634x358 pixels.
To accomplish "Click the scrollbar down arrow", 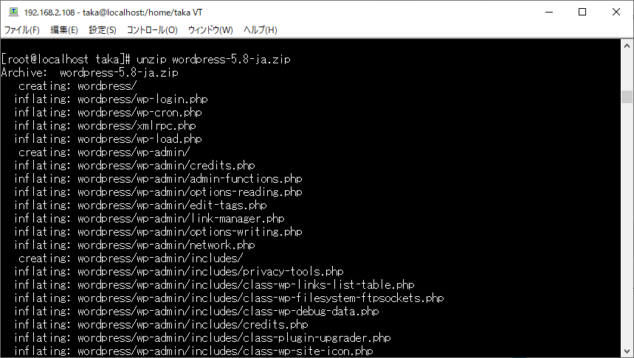I will [627, 351].
